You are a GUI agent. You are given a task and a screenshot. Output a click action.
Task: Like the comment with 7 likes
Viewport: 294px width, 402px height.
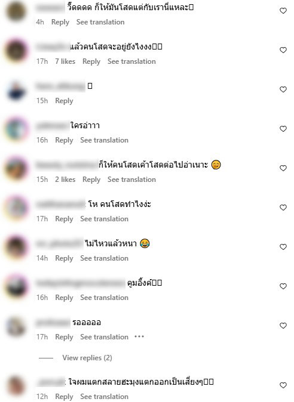283,50
